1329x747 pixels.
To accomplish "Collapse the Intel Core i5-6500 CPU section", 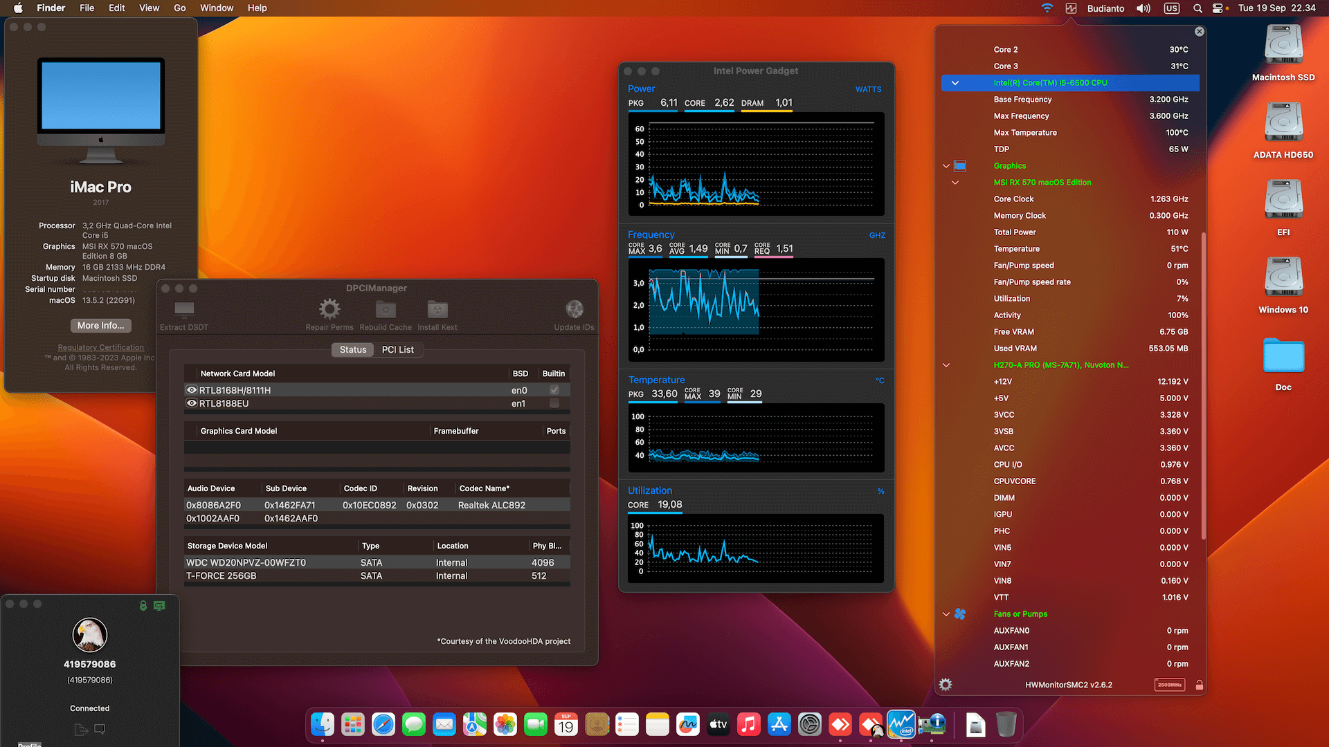I will [955, 82].
